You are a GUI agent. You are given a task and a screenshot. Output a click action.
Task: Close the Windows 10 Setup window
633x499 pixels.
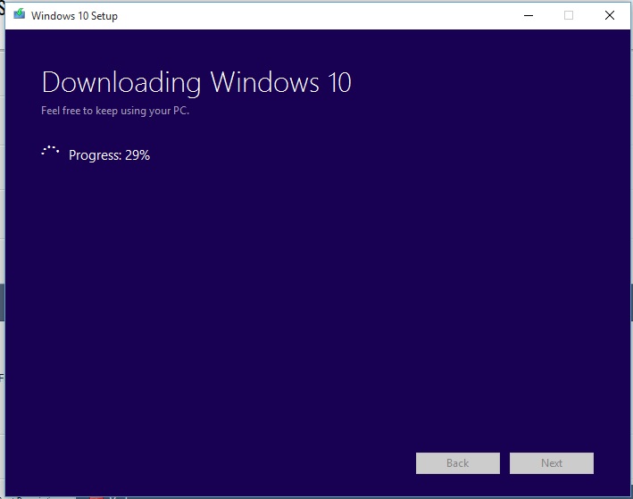point(610,15)
